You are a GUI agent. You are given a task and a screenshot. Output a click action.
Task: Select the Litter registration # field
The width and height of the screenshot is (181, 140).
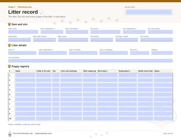pyautogui.click(x=53, y=53)
